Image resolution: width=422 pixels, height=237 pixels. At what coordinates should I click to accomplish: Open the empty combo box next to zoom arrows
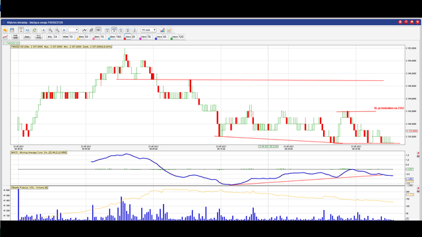[x=73, y=30]
